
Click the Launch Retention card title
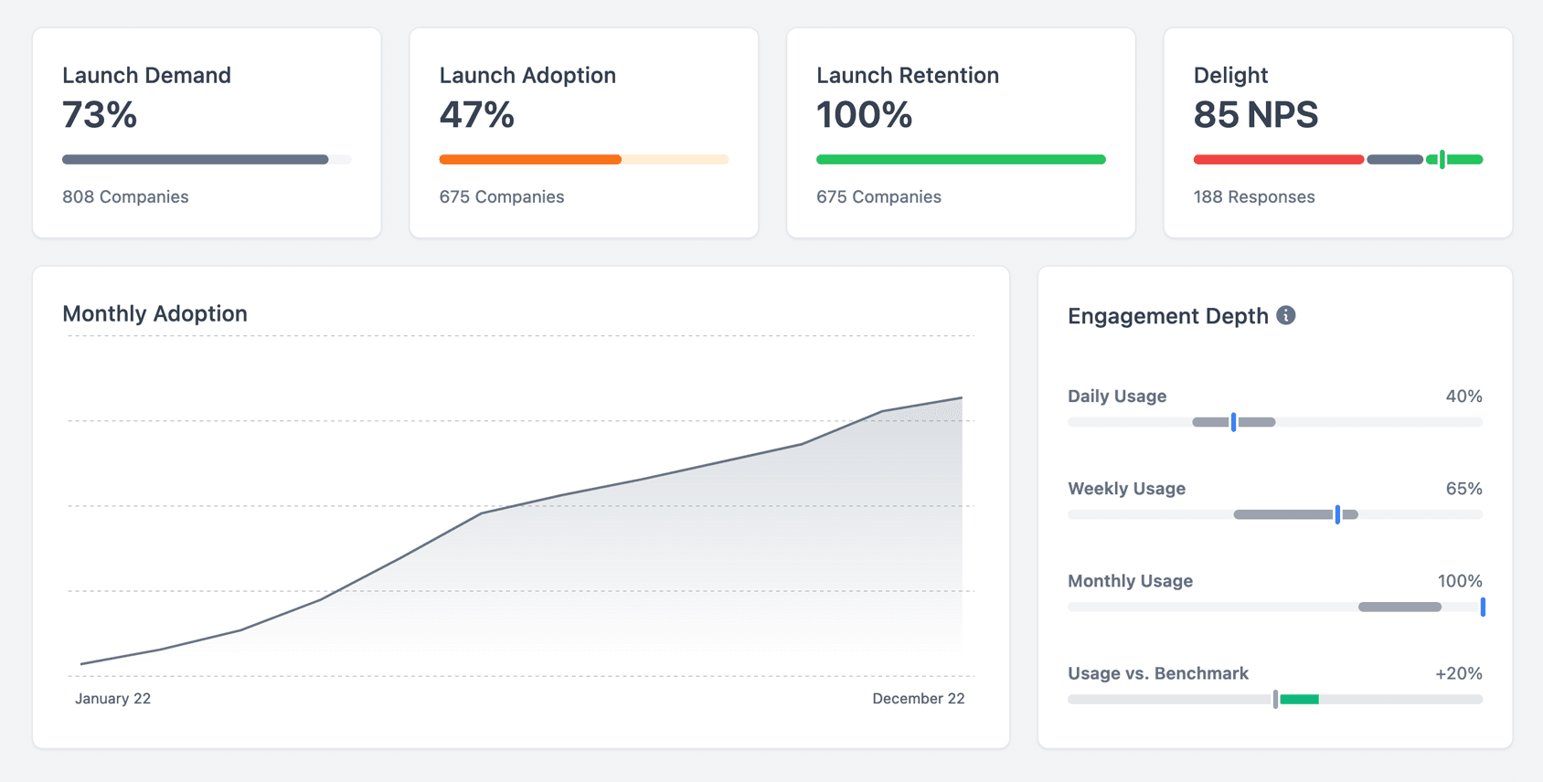click(907, 75)
